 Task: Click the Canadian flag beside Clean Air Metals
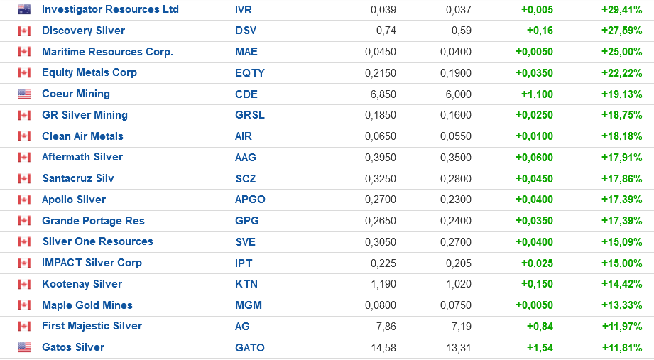click(x=24, y=136)
